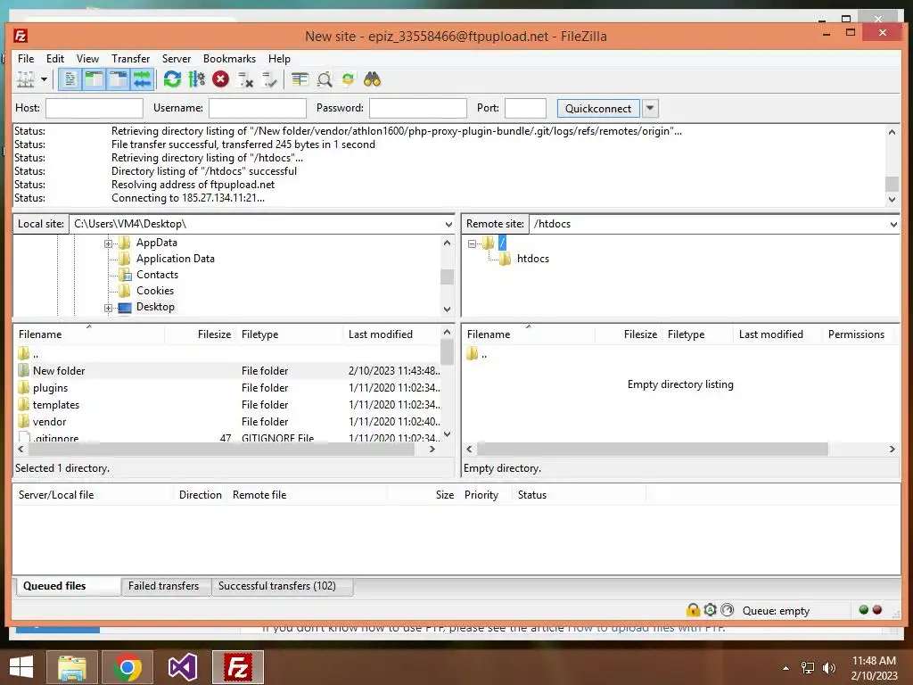This screenshot has width=913, height=685.
Task: Select the remote root slash folder
Action: coord(502,243)
